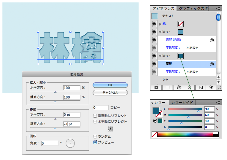Click the コピー count field

100,108
